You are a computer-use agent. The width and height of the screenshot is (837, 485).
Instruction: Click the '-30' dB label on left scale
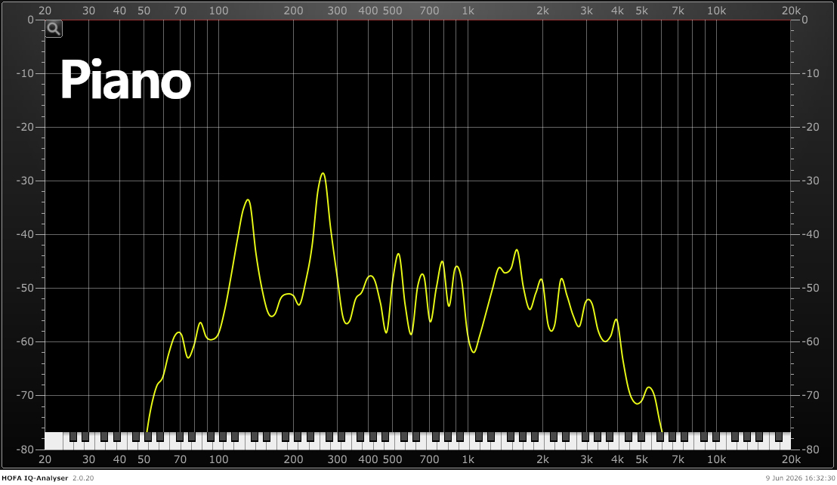(x=25, y=181)
